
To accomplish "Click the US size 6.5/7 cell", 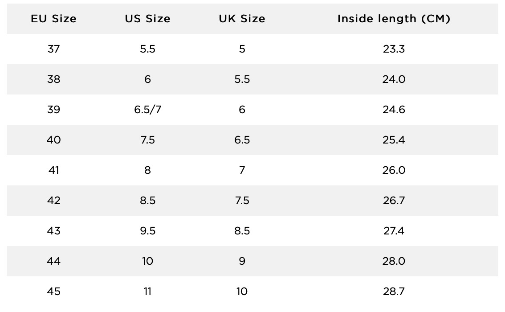I will (x=147, y=110).
